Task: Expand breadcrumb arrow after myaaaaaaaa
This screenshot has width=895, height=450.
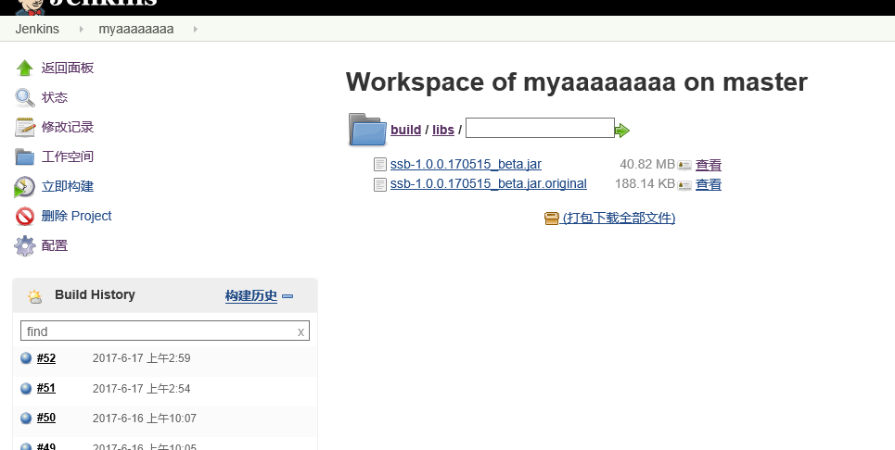Action: pos(196,30)
